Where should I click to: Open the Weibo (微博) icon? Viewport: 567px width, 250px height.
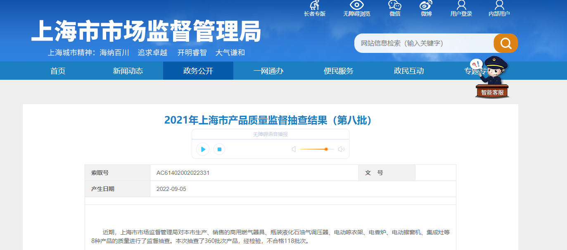(x=426, y=6)
